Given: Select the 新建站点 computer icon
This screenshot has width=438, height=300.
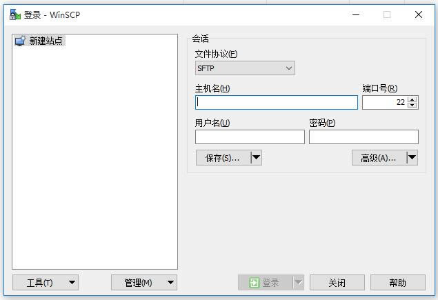Looking at the screenshot, I should (x=20, y=41).
